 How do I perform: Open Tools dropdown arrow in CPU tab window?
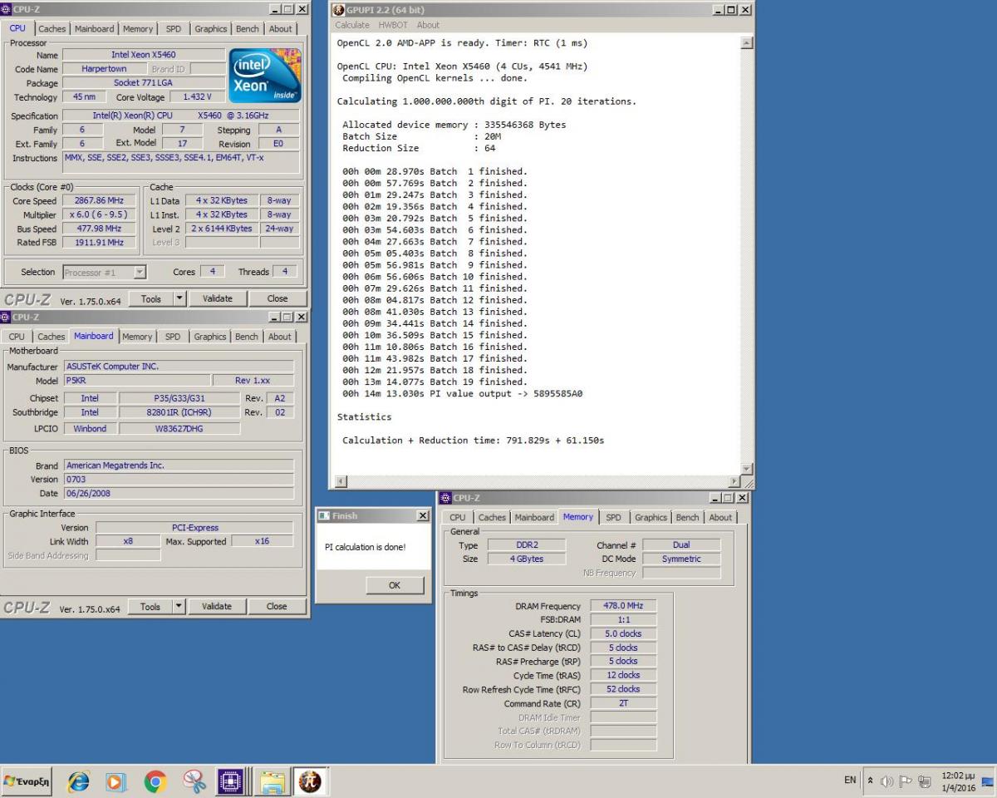click(x=179, y=298)
